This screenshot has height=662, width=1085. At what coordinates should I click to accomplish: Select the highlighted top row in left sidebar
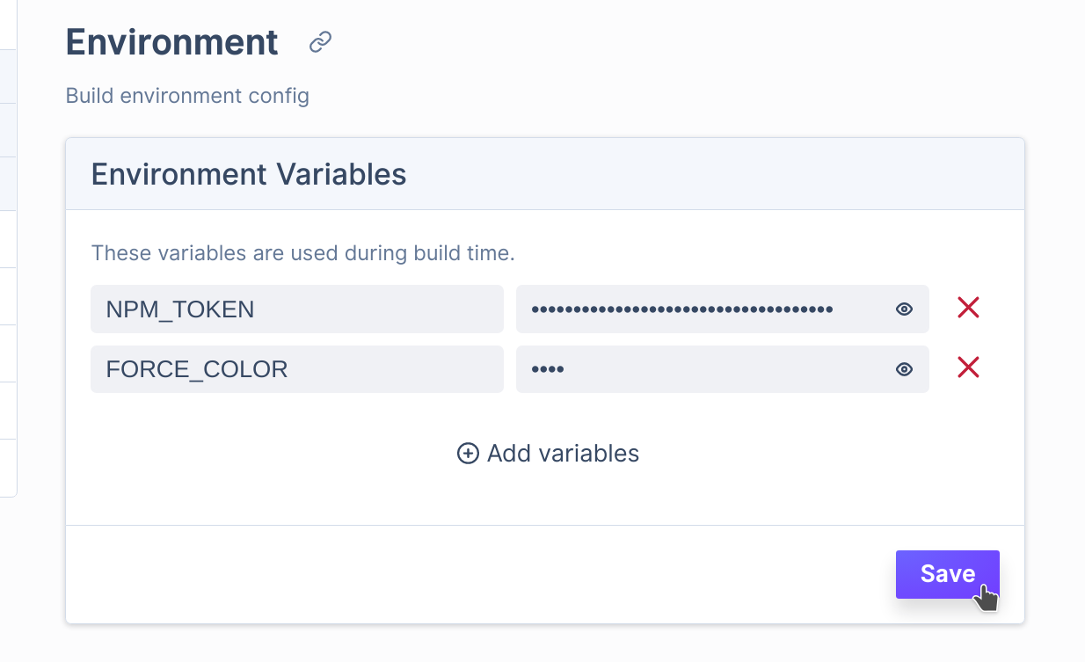9,76
